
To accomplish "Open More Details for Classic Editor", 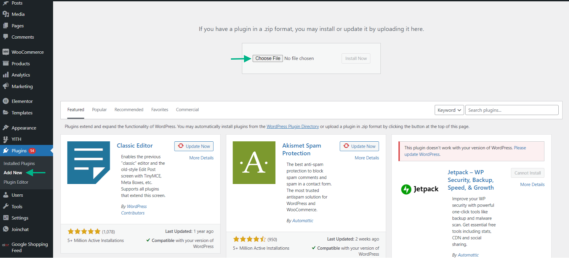I will coord(202,158).
